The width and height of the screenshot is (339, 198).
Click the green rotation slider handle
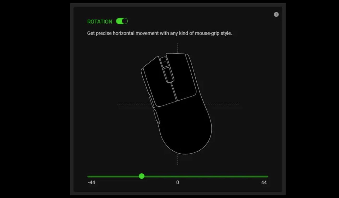tap(142, 176)
